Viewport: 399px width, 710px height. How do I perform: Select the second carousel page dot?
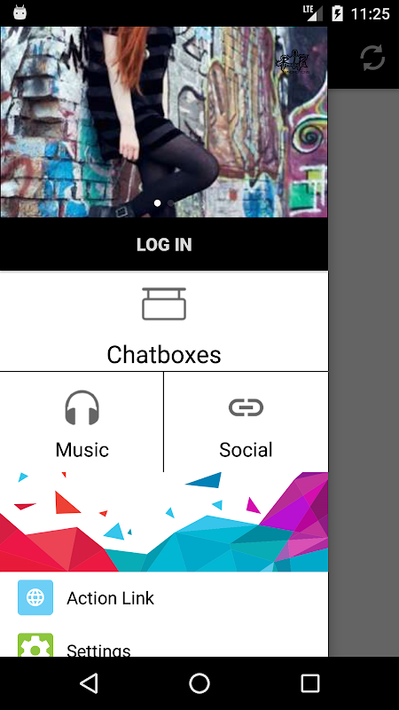pyautogui.click(x=170, y=203)
